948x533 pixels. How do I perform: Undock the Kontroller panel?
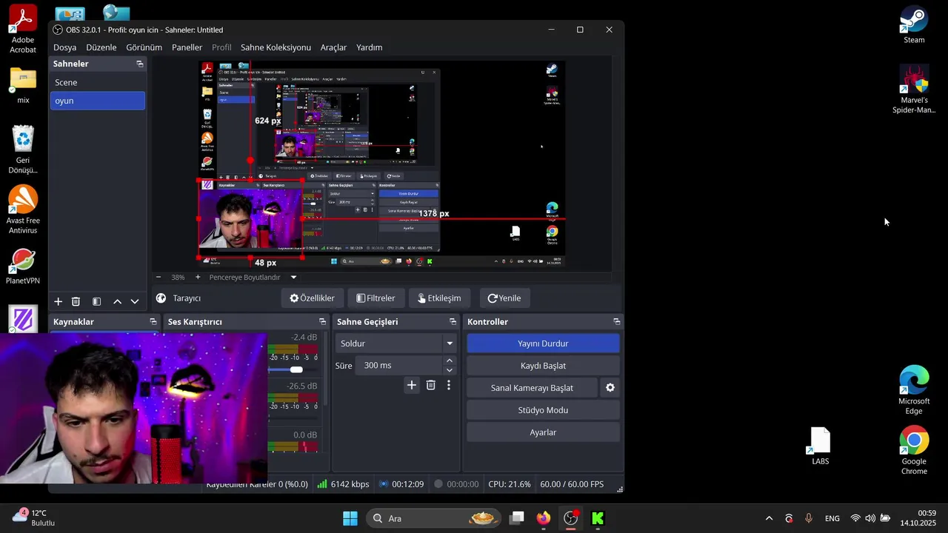click(616, 322)
